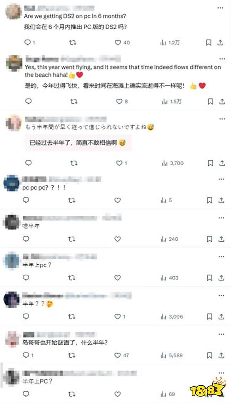
Task: Repost the "半年上pc？" comment with 403 views
Action: click(x=72, y=278)
